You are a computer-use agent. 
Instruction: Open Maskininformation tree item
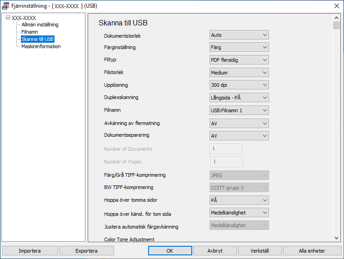[41, 46]
